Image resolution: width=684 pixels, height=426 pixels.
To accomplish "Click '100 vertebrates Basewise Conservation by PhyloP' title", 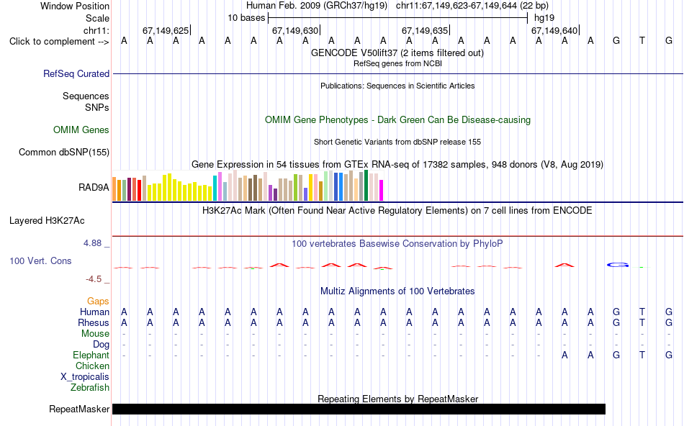I will click(397, 244).
